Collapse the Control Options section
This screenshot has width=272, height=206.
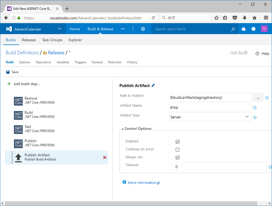[122, 129]
